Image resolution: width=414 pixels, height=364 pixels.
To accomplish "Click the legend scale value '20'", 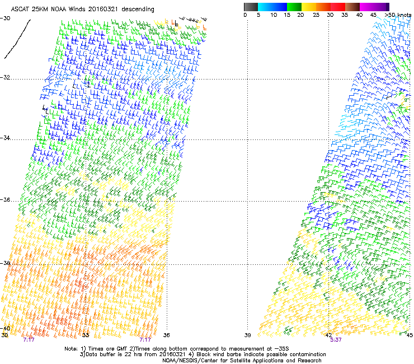I will click(300, 15).
